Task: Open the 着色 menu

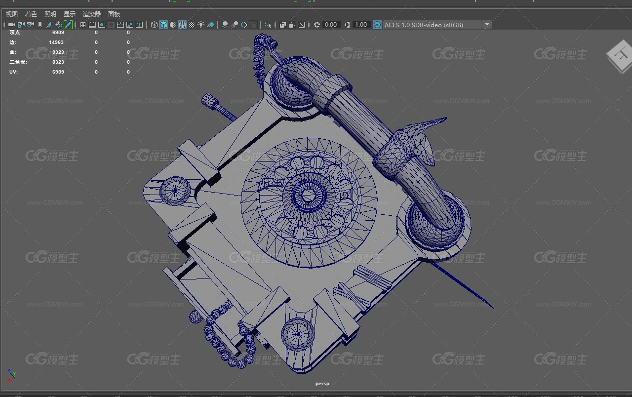Action: coord(31,14)
